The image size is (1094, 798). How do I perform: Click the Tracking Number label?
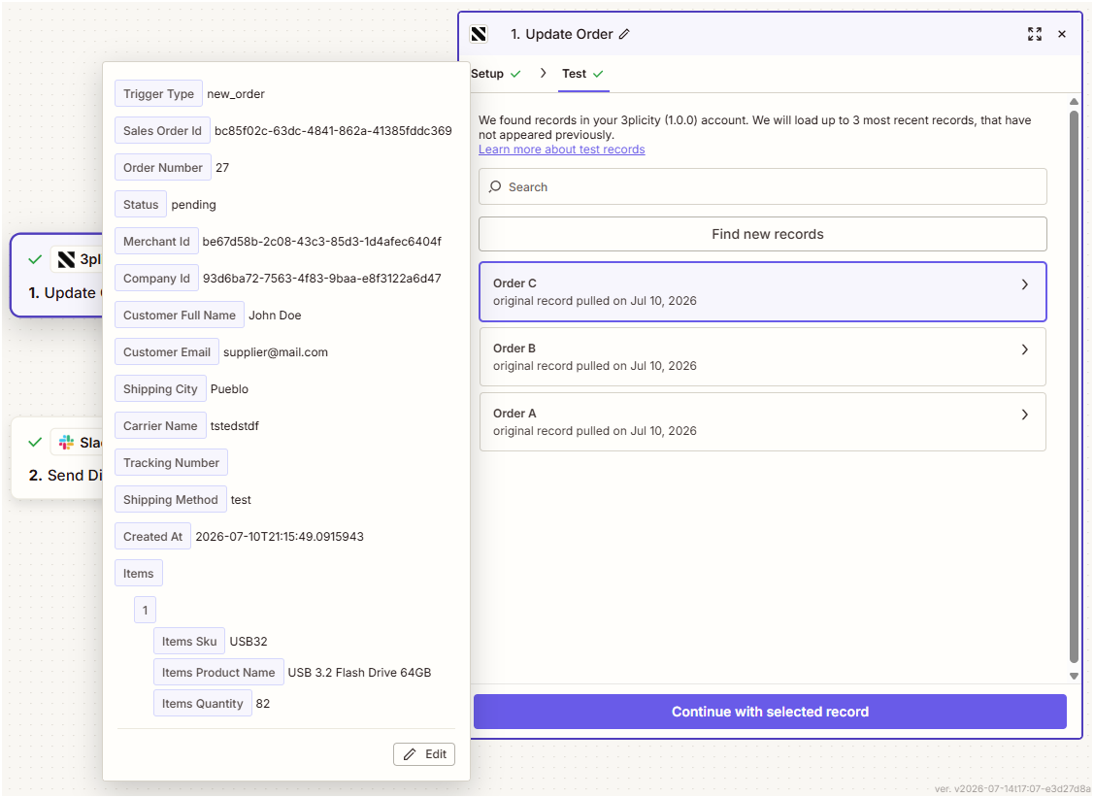[171, 463]
